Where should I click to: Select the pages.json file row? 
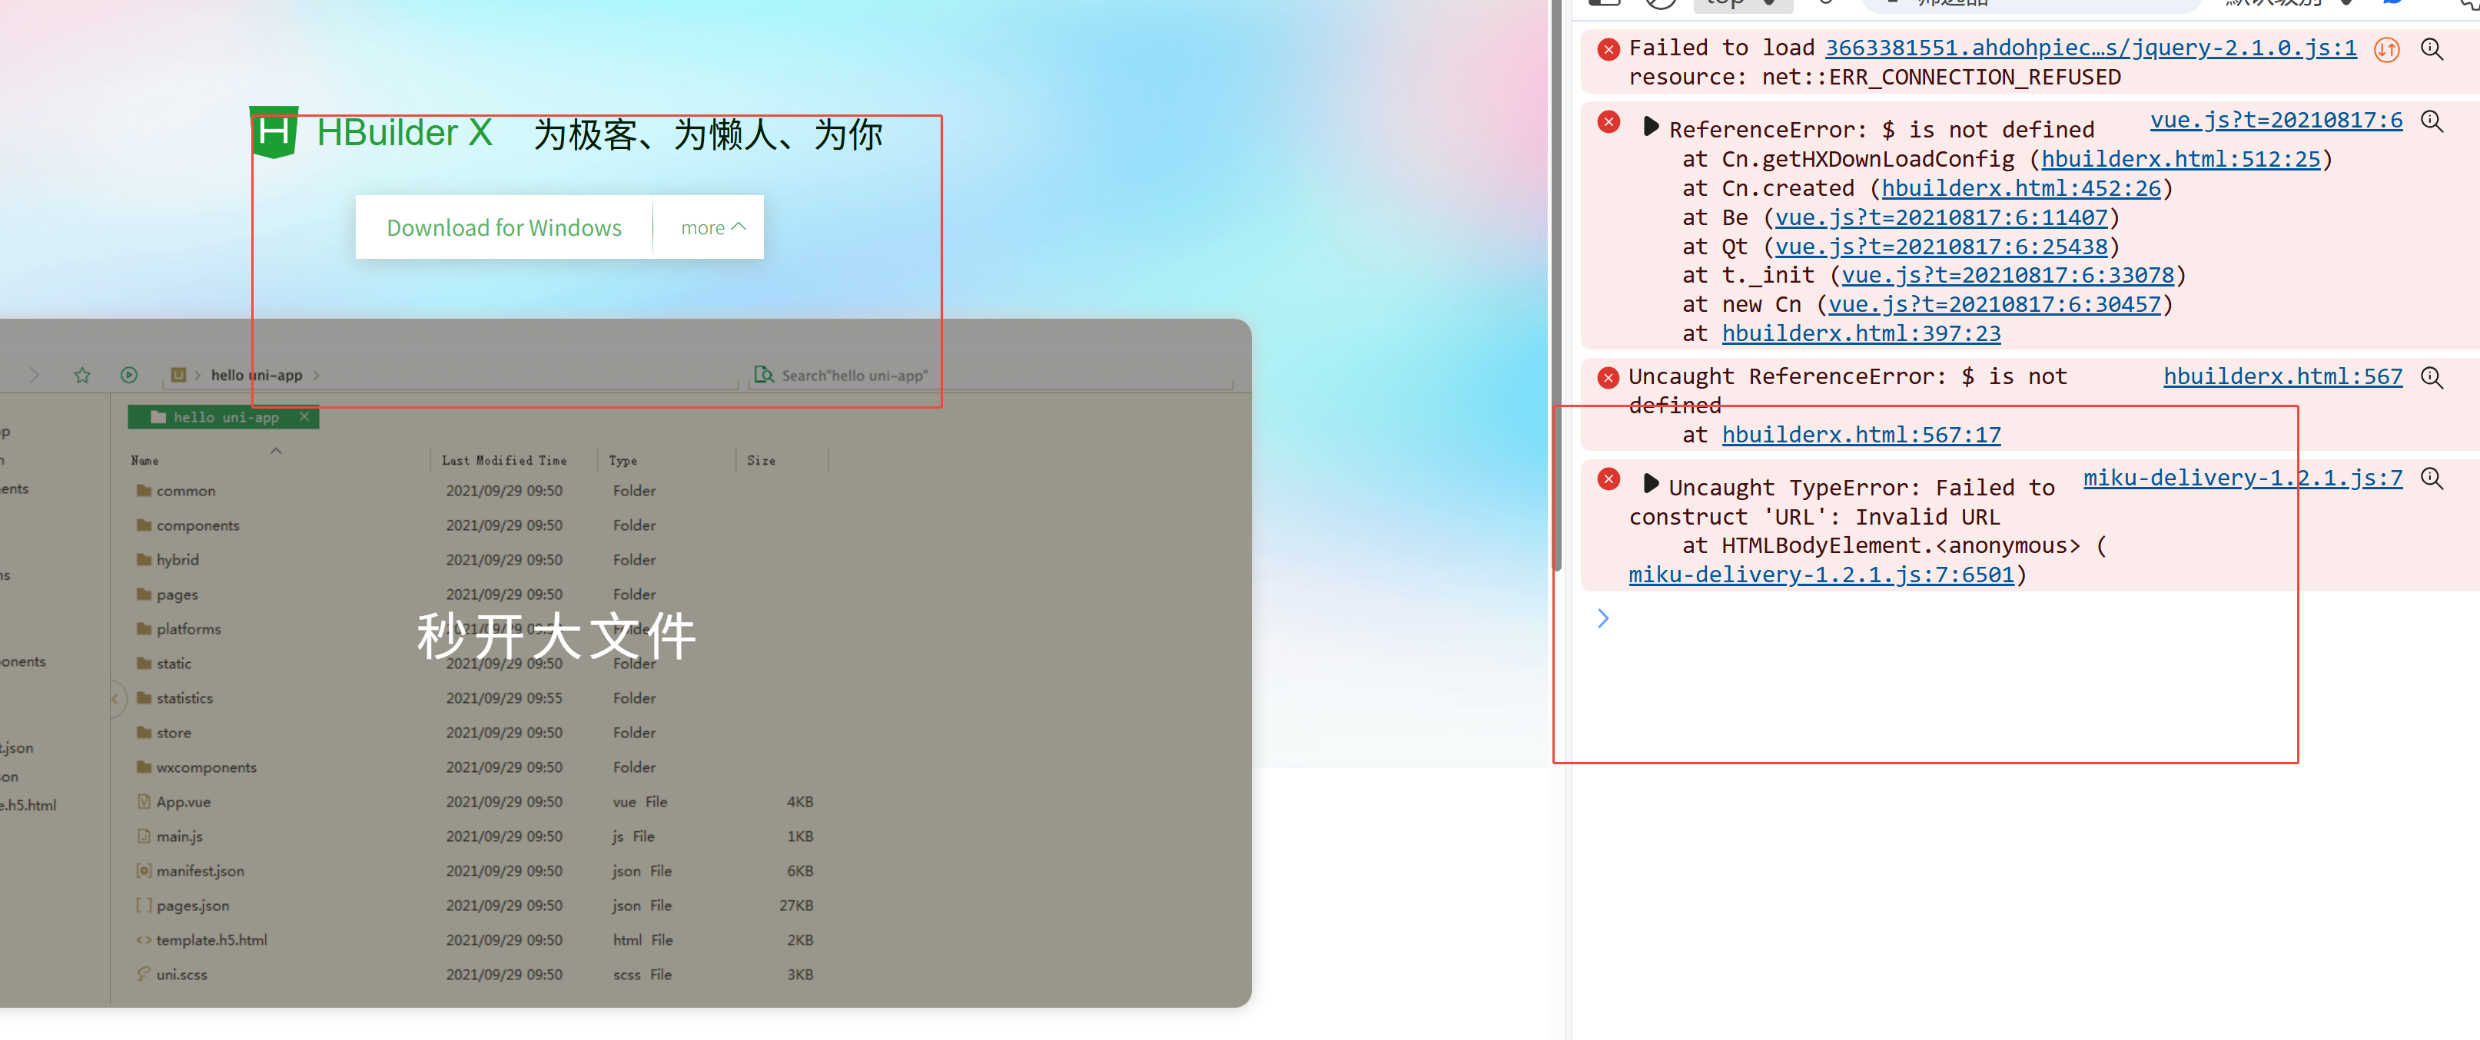tap(476, 906)
